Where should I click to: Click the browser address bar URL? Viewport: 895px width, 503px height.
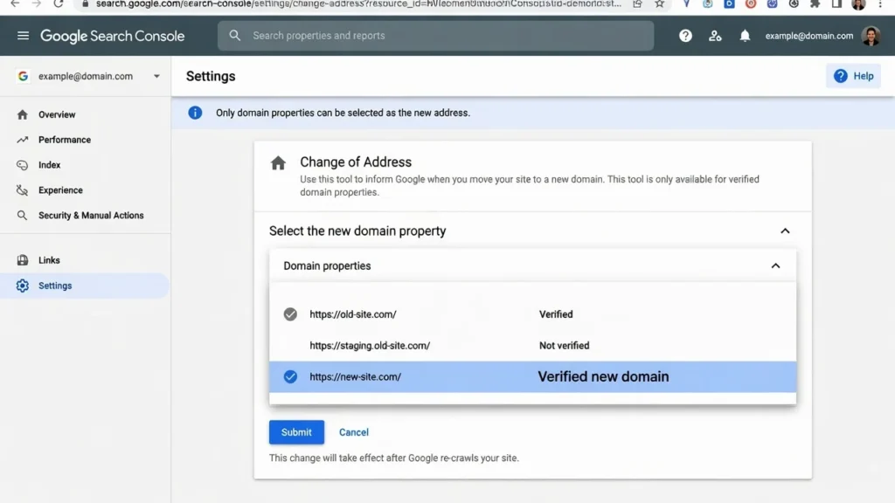[358, 4]
